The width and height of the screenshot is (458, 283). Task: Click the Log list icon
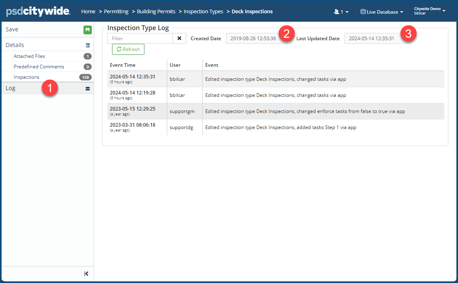[x=88, y=88]
